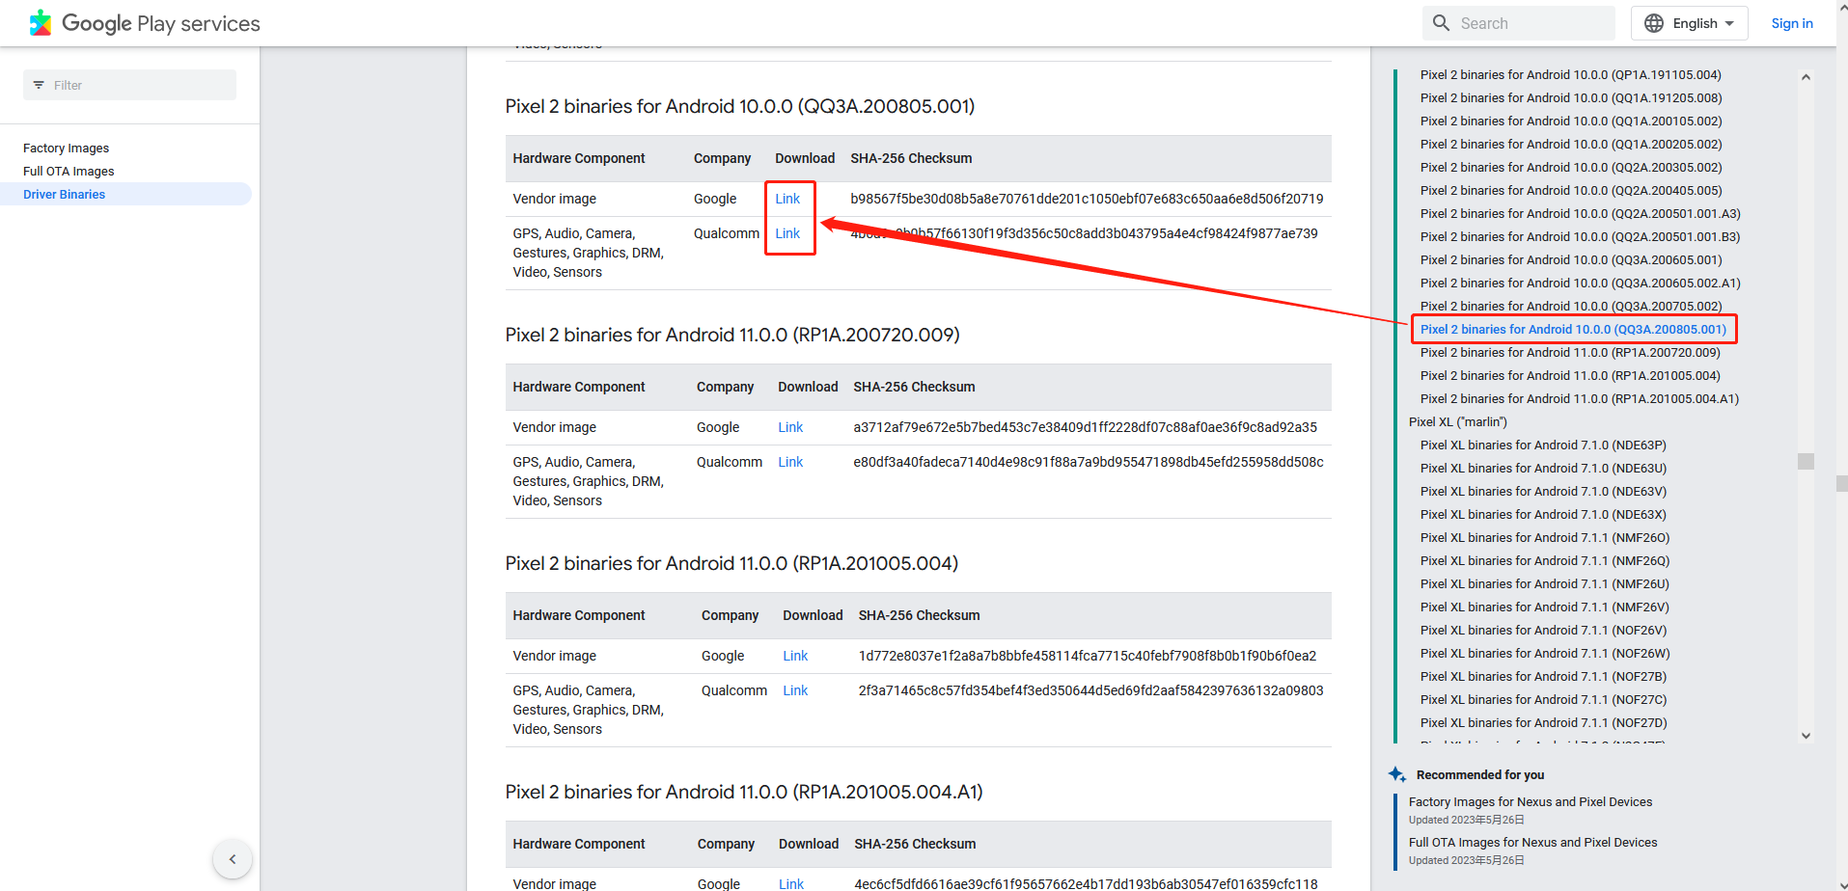This screenshot has height=891, width=1848.
Task: Jump to QQ2A.200501.001.A3 in table of contents
Action: pyautogui.click(x=1581, y=213)
